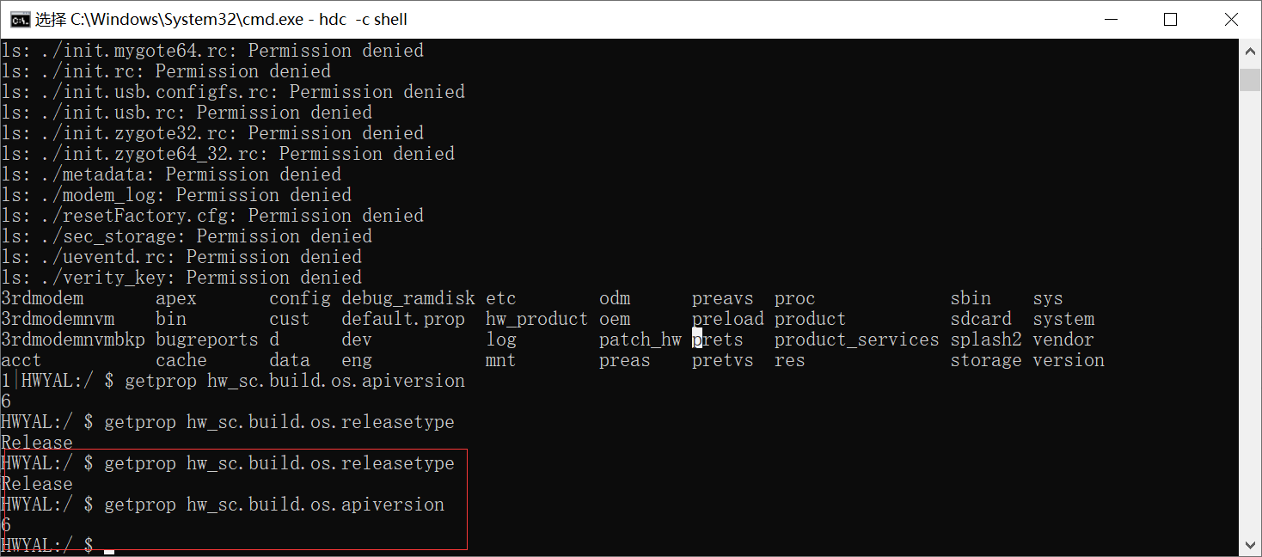Image resolution: width=1262 pixels, height=557 pixels.
Task: Click the 'bugreports' directory entry
Action: pyautogui.click(x=207, y=340)
